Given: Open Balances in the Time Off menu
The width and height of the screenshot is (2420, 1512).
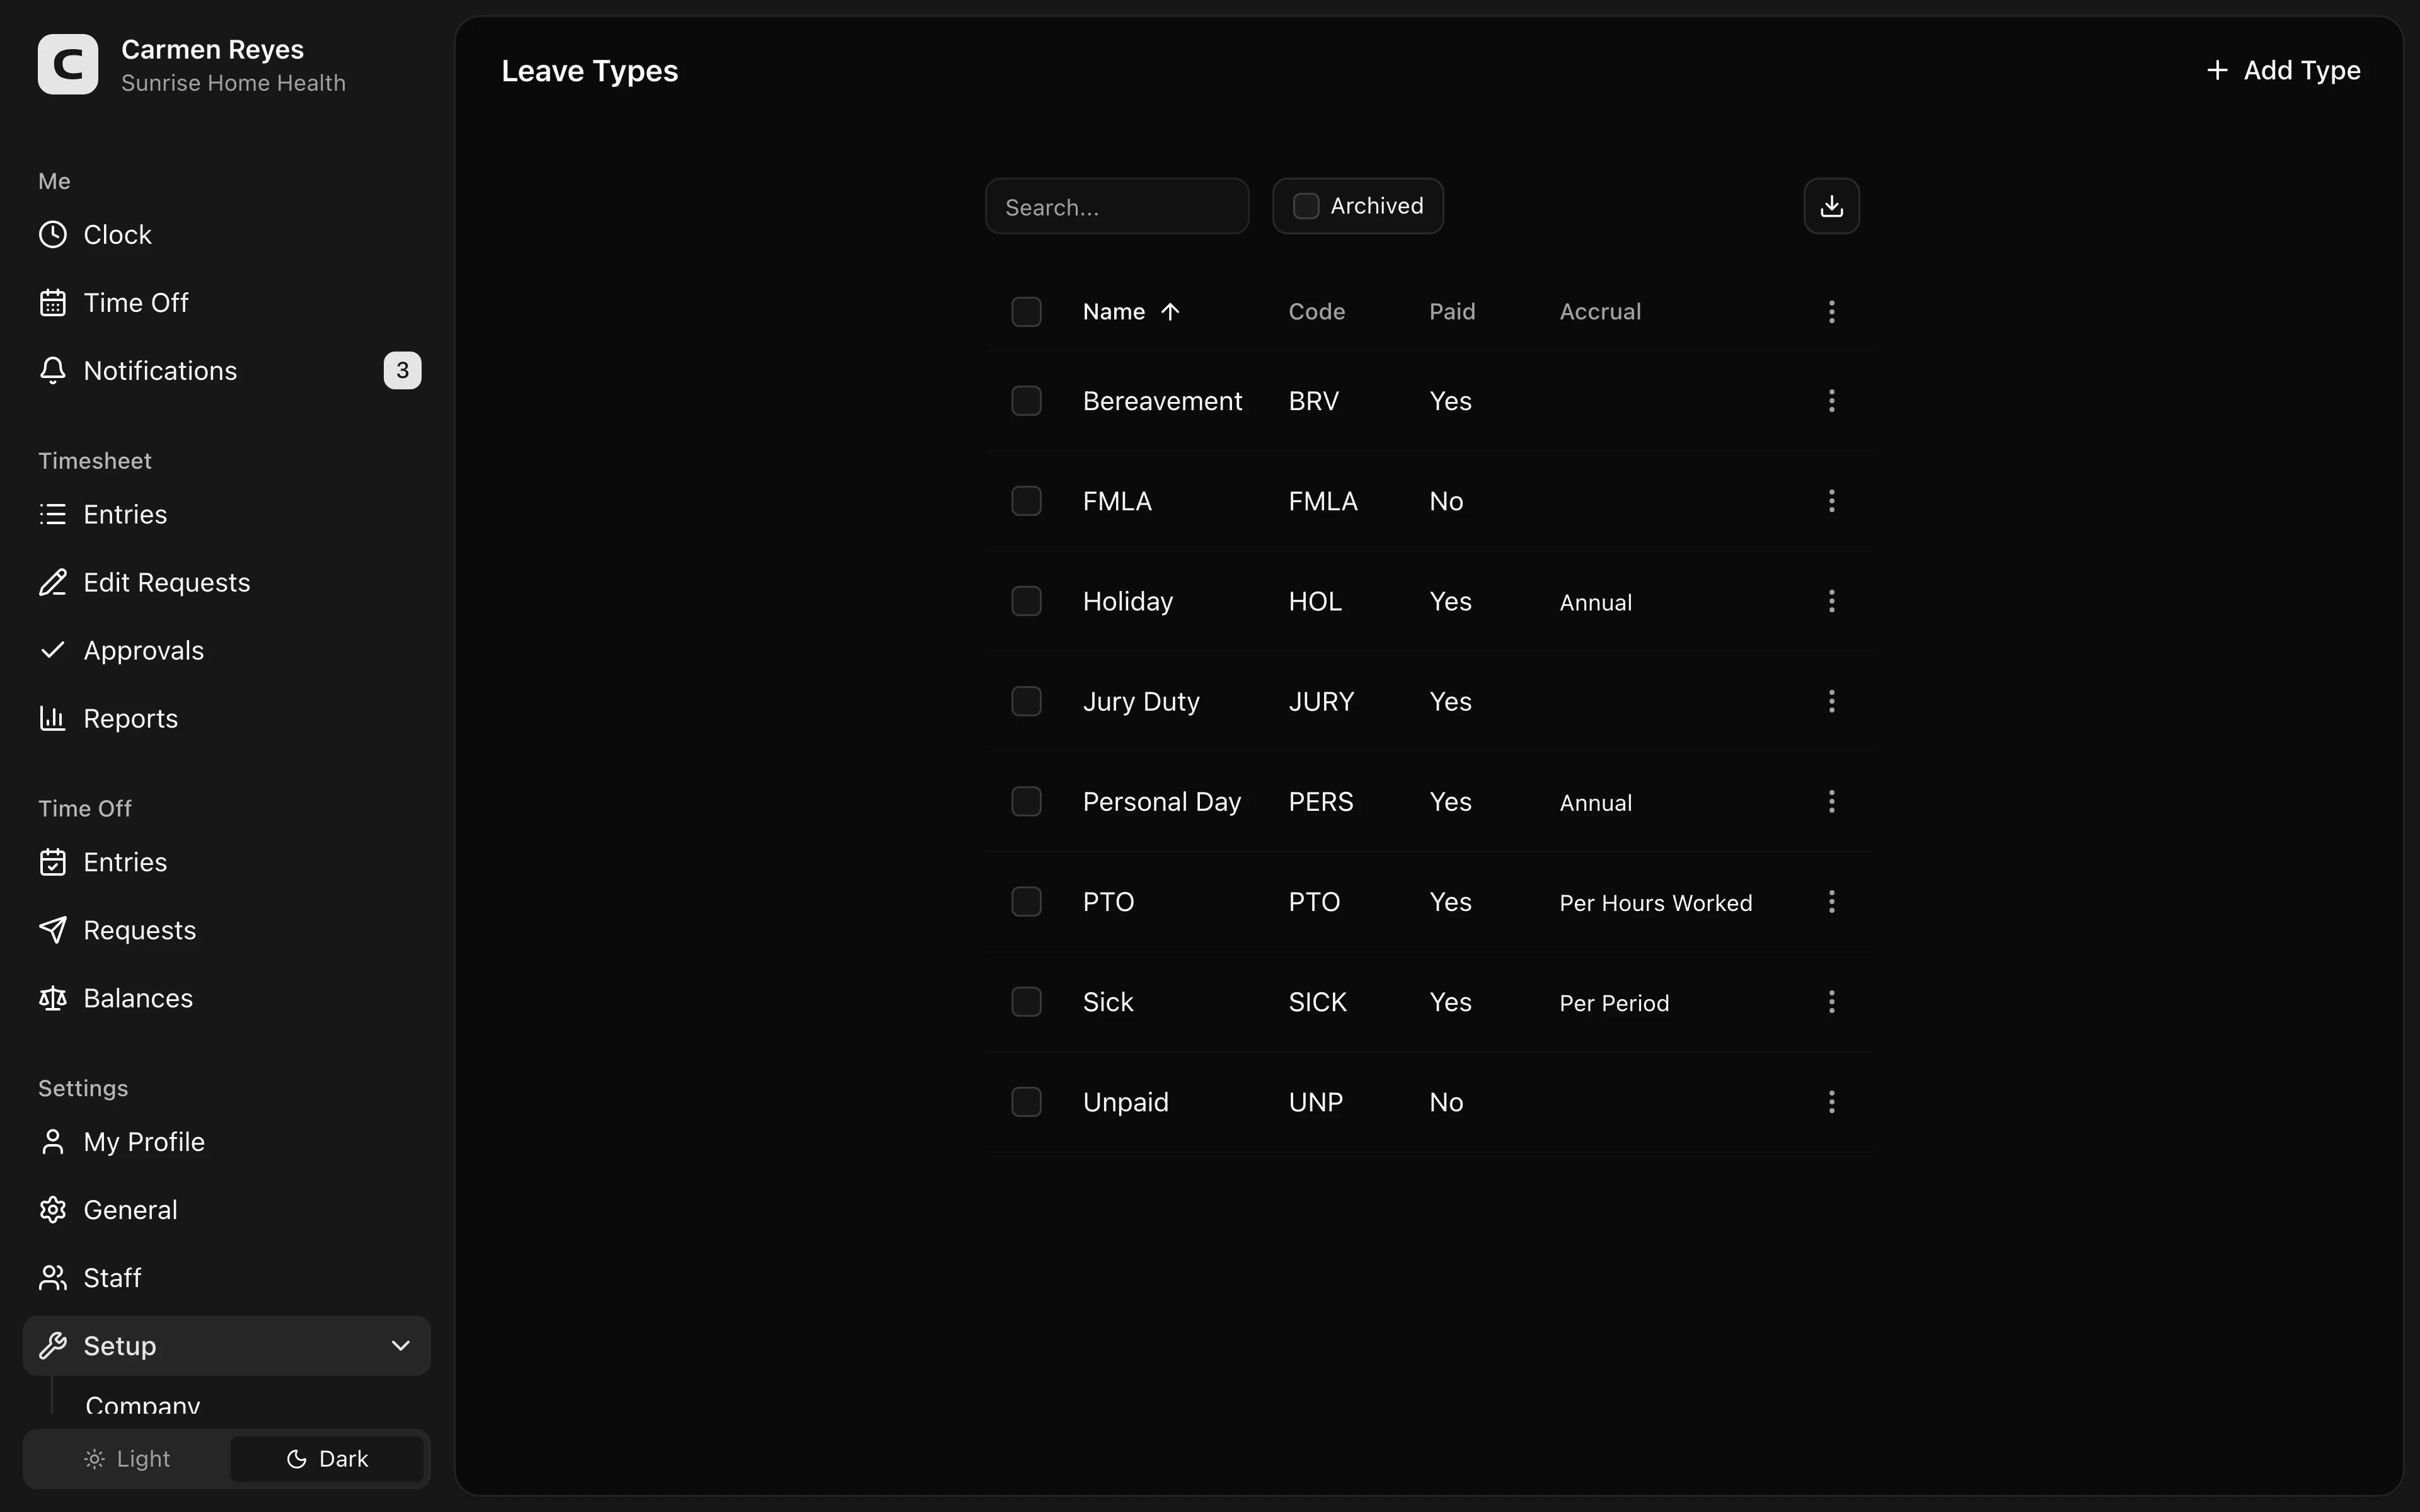Looking at the screenshot, I should (x=227, y=999).
